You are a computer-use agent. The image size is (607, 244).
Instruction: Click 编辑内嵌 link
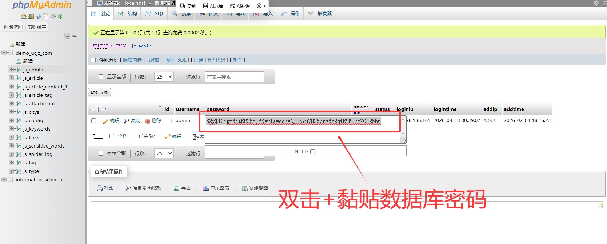click(x=132, y=60)
